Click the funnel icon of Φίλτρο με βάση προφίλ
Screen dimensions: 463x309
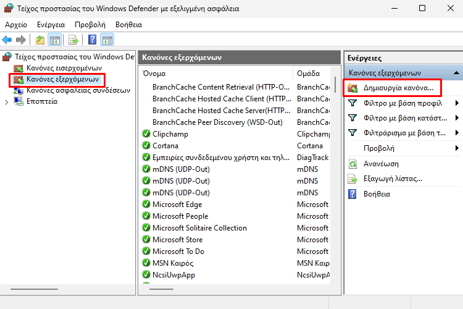tap(352, 103)
